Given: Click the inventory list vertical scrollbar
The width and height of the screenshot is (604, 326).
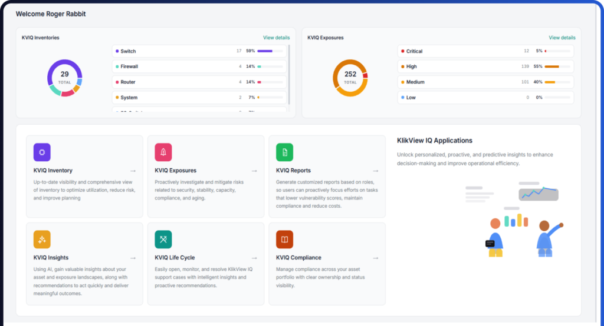Looking at the screenshot, I should point(289,74).
